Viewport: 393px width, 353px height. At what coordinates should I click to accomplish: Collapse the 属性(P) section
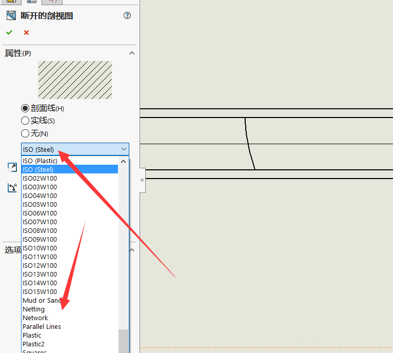coord(131,53)
